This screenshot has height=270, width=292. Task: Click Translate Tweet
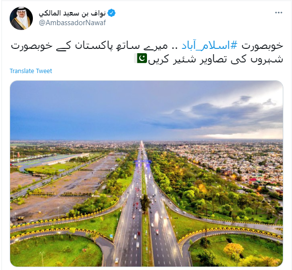point(31,71)
